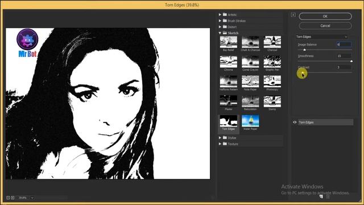
Task: Collapse the Sketch filter folder
Action: click(220, 33)
